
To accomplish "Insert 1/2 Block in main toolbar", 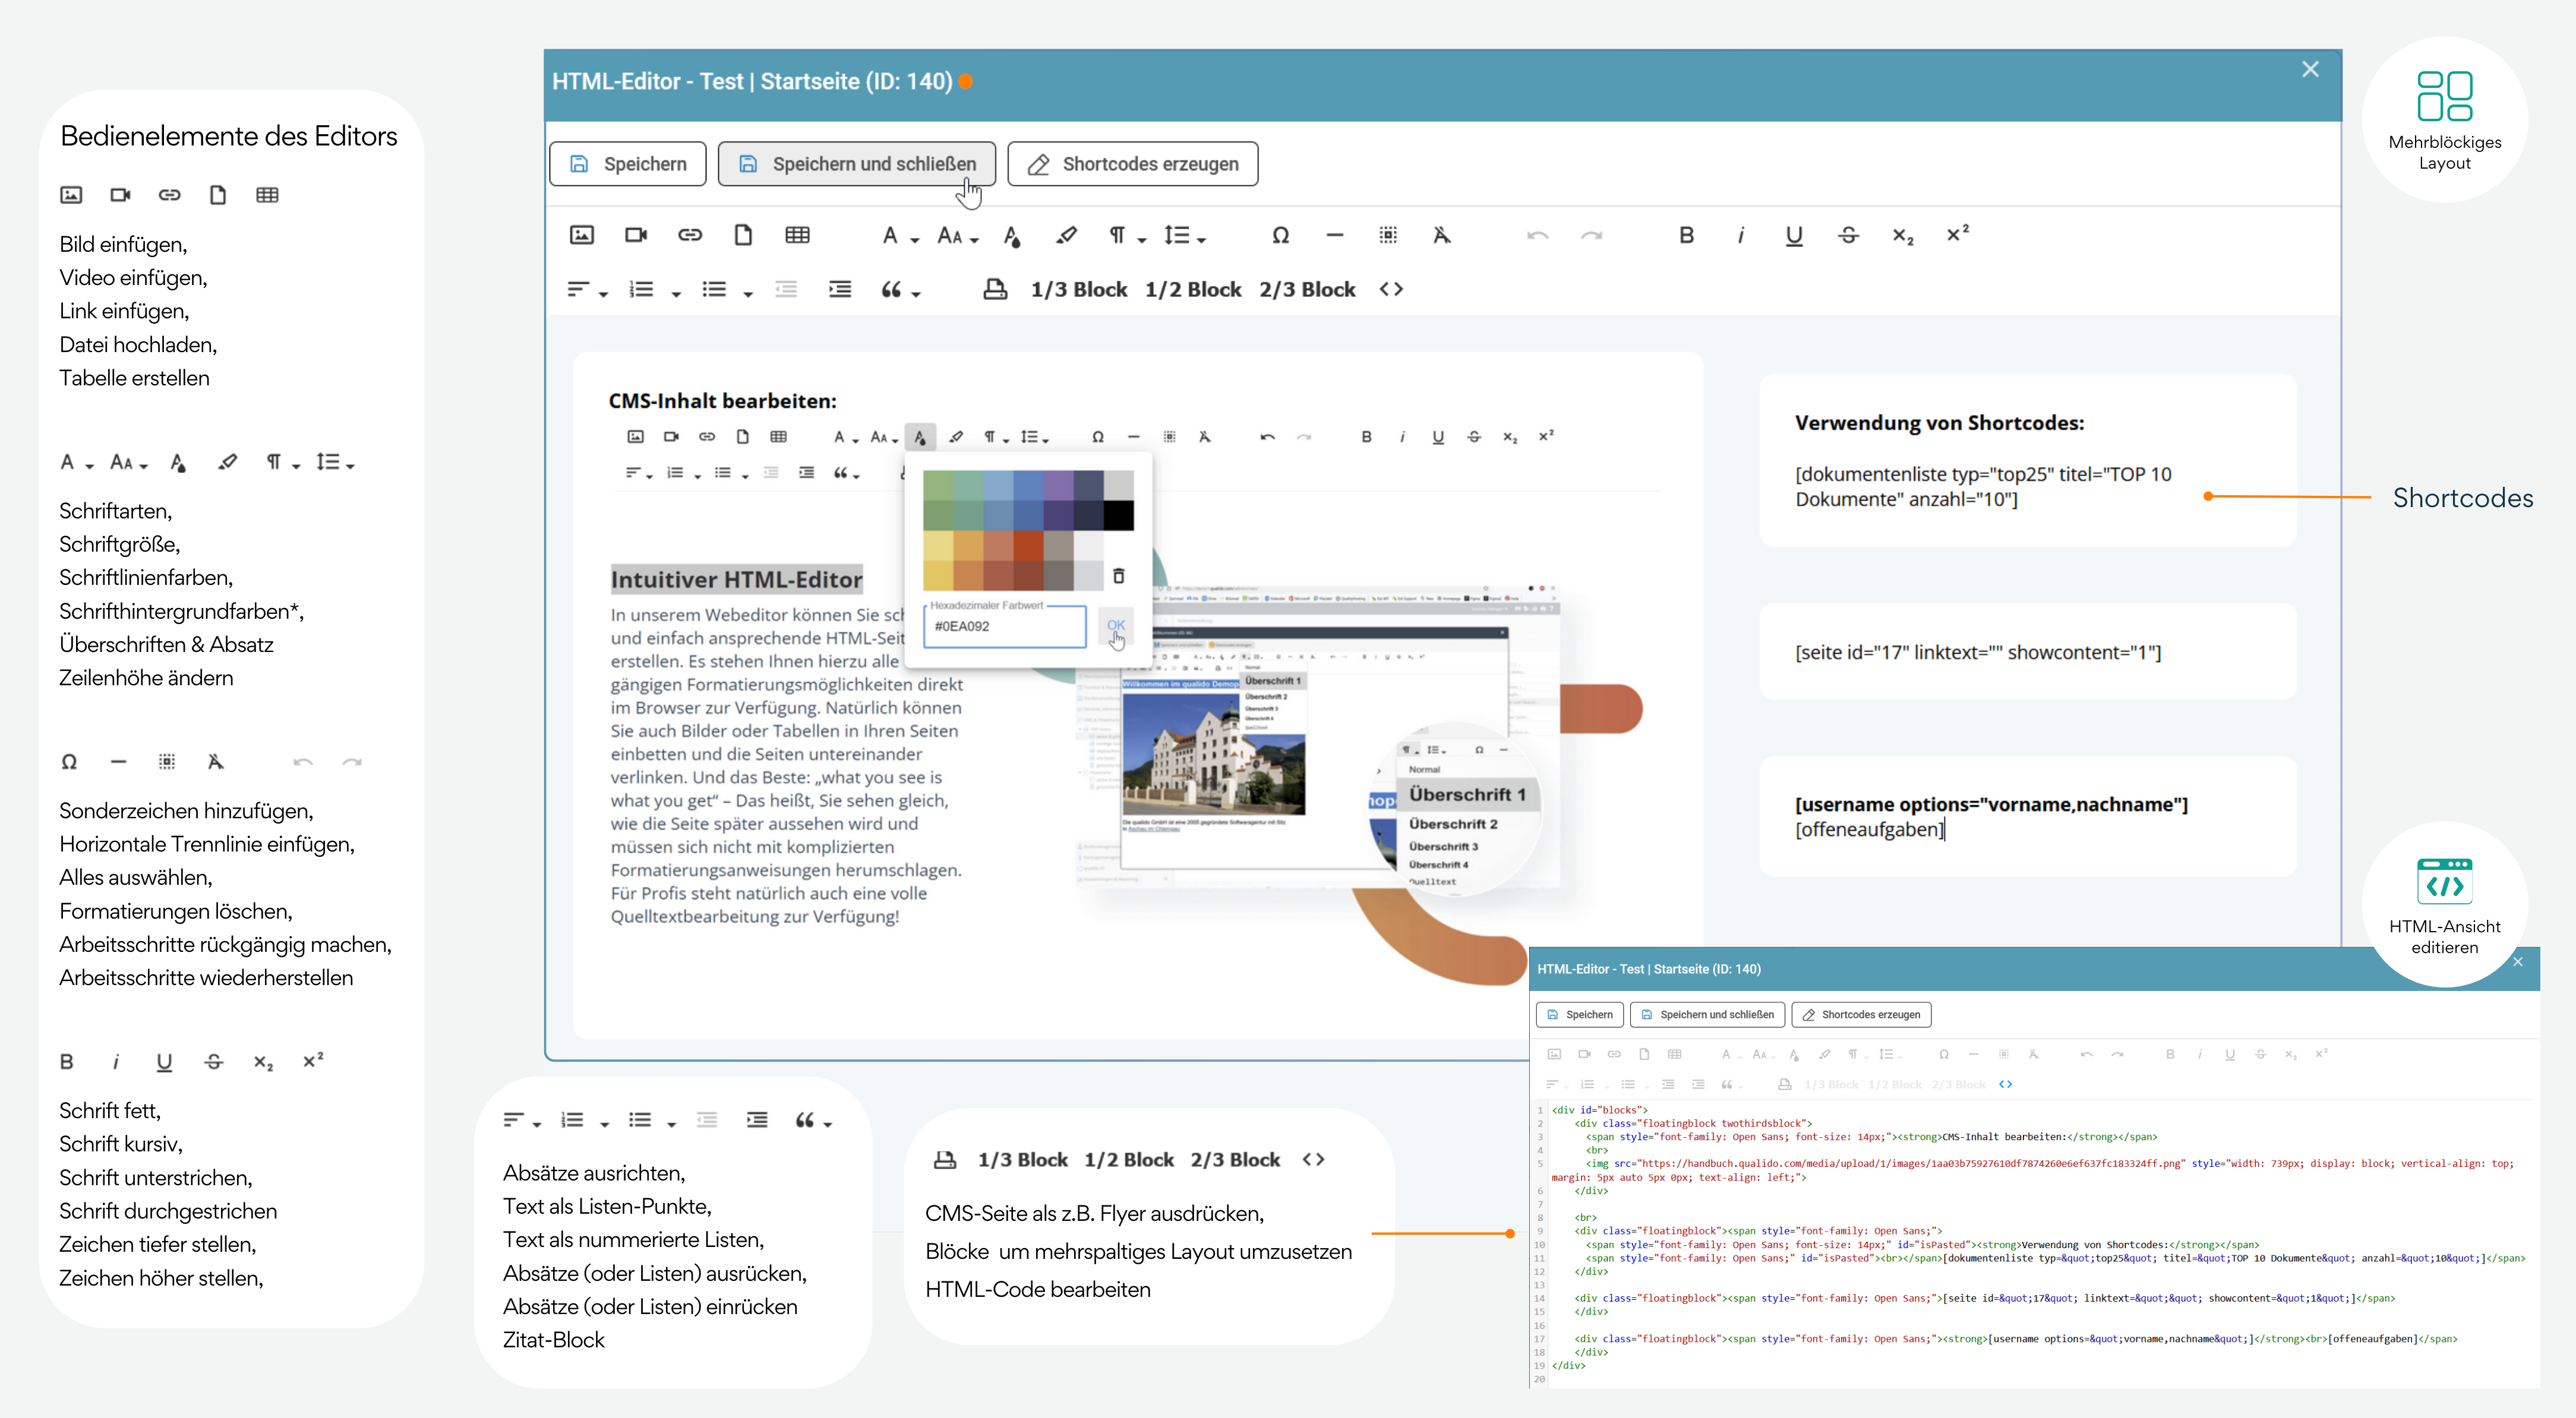I will [1193, 290].
